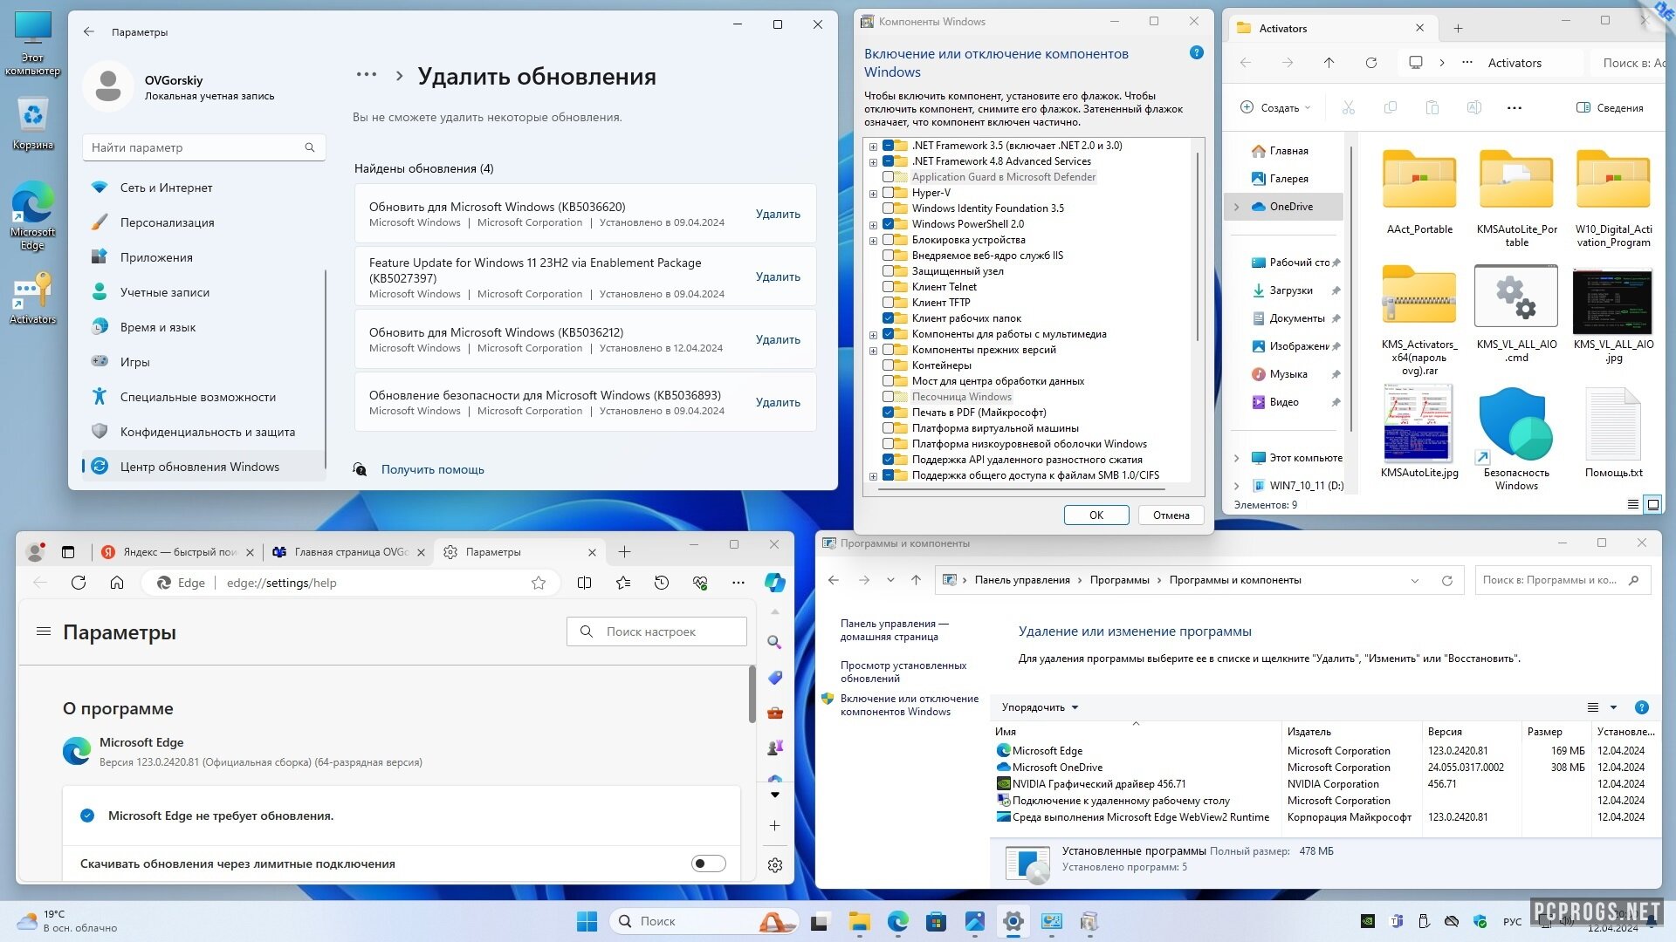Click Удалить for update KB5036620

click(778, 214)
